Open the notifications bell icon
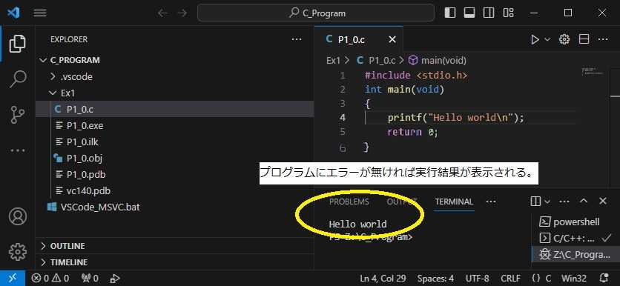The width and height of the screenshot is (620, 286). [x=604, y=278]
